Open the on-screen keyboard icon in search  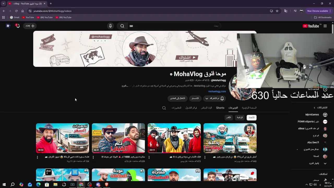pyautogui.click(x=131, y=26)
